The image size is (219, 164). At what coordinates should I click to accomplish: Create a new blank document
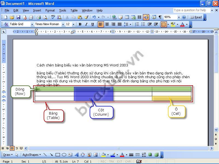[5, 17]
